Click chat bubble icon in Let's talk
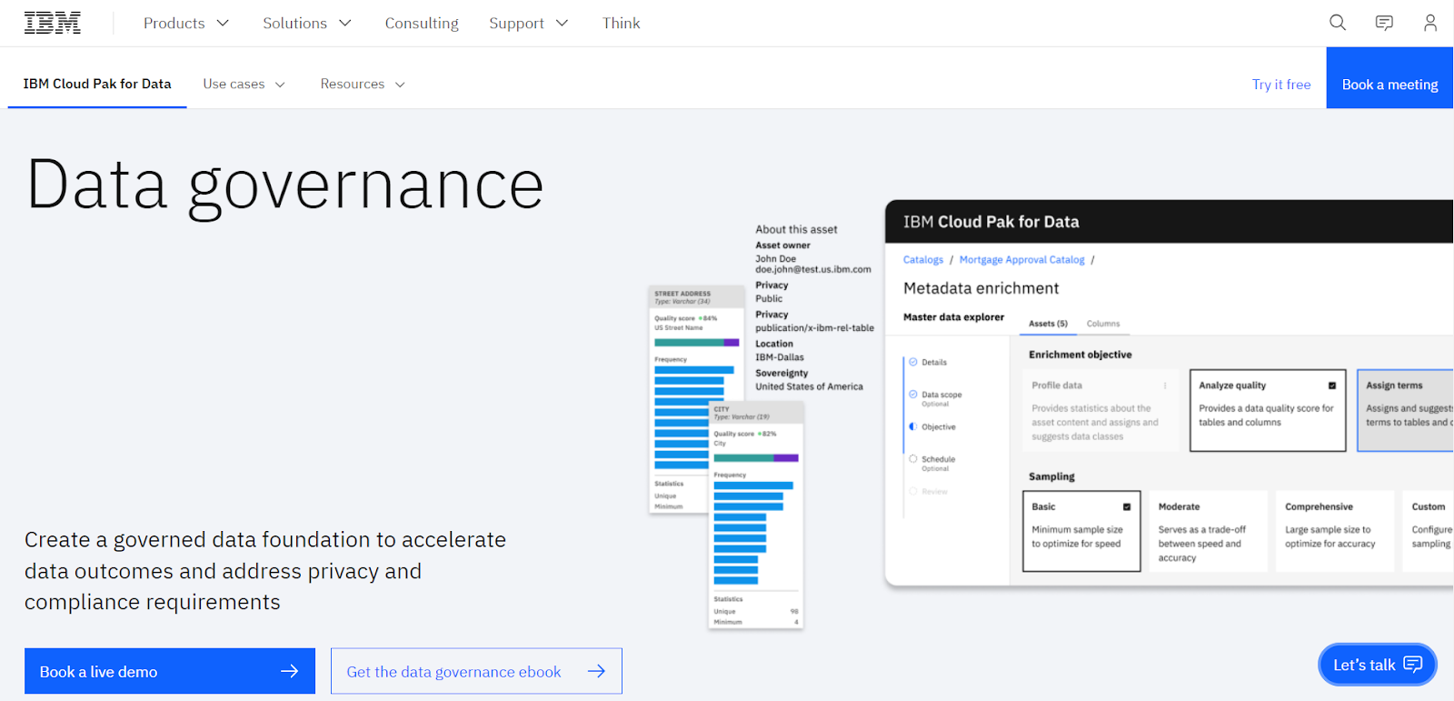Image resolution: width=1454 pixels, height=701 pixels. (1413, 664)
